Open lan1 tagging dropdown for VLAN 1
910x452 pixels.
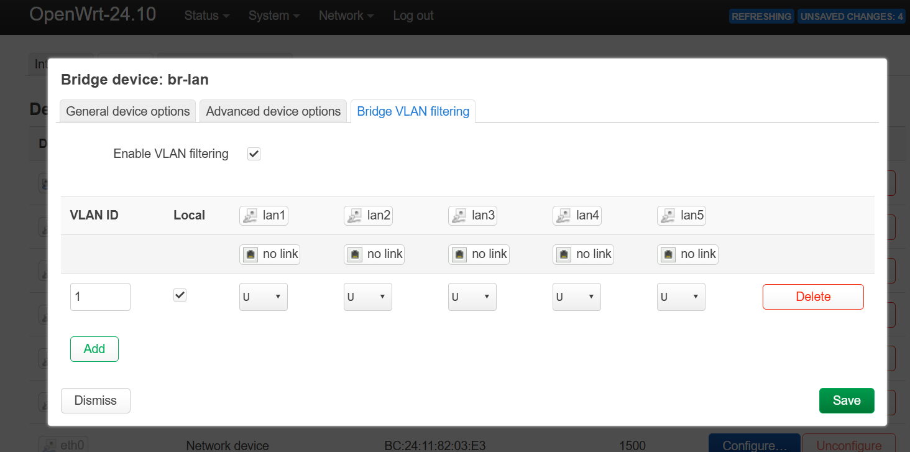(263, 297)
